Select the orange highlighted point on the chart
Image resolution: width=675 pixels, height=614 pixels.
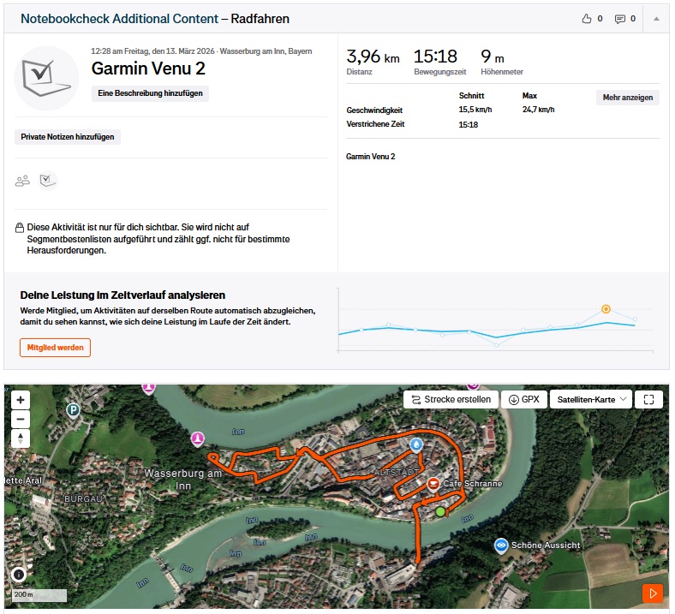click(606, 308)
